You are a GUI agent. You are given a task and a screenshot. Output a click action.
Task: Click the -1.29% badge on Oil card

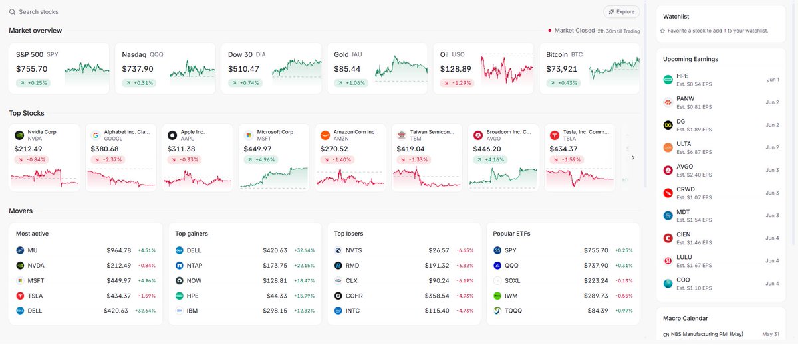pos(456,83)
